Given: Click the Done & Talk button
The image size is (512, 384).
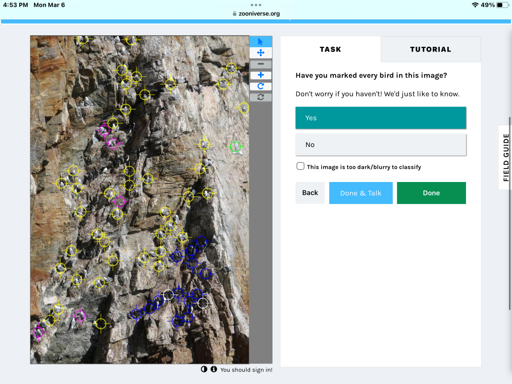Looking at the screenshot, I should coord(361,193).
